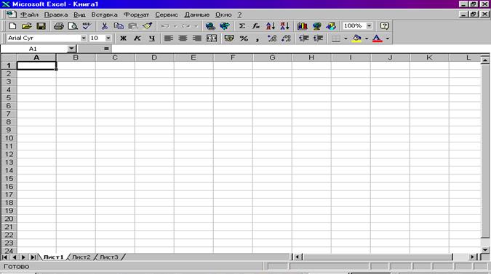The width and height of the screenshot is (491, 274).
Task: Copy selection with the Copy icon
Action: (x=119, y=26)
